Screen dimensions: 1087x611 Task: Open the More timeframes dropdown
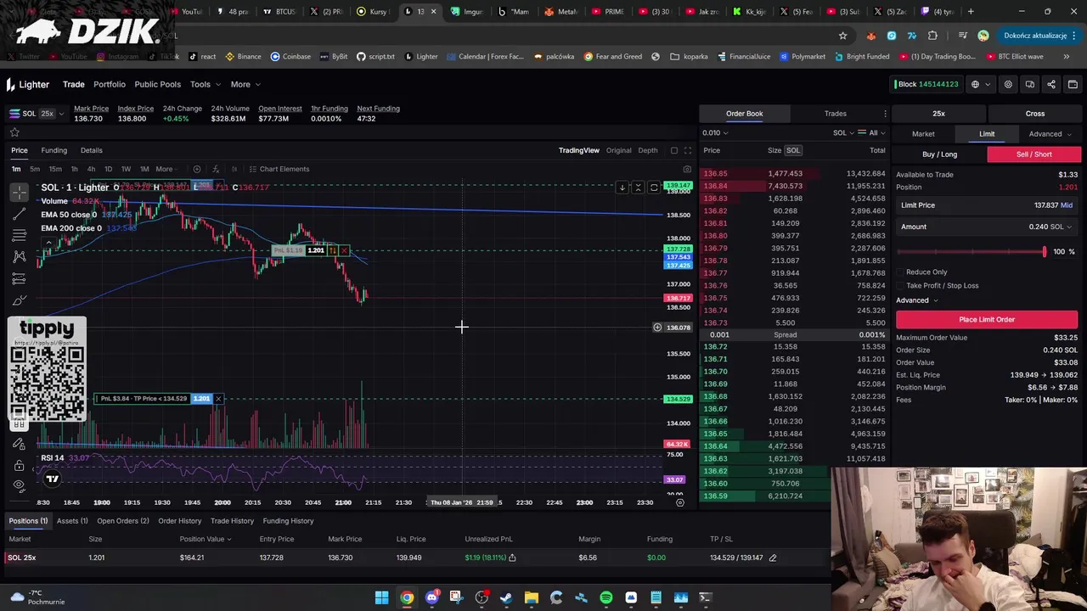pos(167,169)
